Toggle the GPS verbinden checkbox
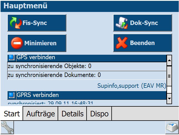Image resolution: width=179 pixels, height=135 pixels. (12, 57)
